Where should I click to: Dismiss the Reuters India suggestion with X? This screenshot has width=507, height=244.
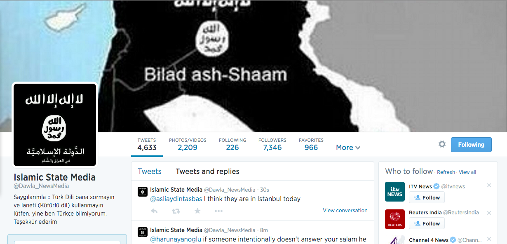(x=489, y=213)
